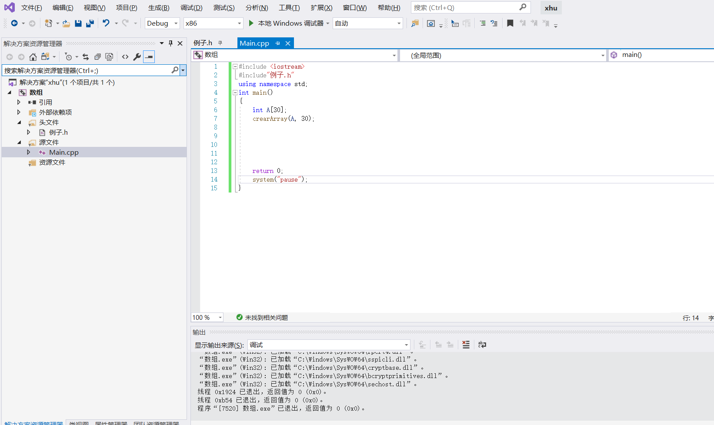Click the 搜索 (Ctrl+Q) search box
This screenshot has height=425, width=714.
point(470,8)
